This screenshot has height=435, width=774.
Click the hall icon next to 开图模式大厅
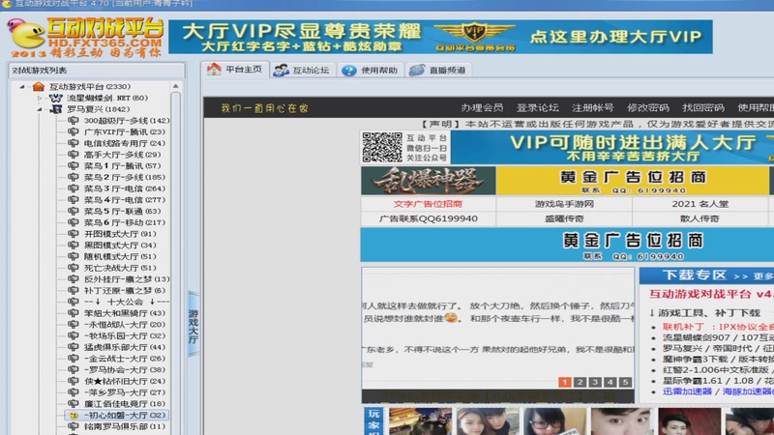(x=74, y=234)
